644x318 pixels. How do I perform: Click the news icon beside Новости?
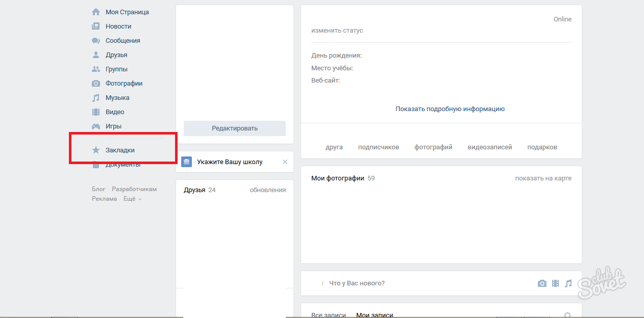click(x=96, y=26)
